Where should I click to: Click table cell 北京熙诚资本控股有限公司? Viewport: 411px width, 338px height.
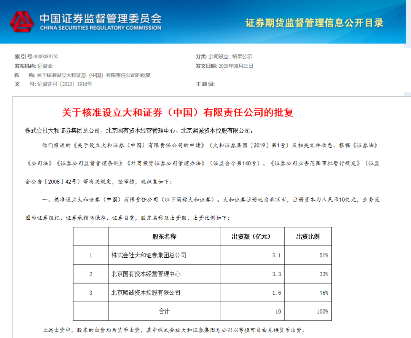[165, 292]
